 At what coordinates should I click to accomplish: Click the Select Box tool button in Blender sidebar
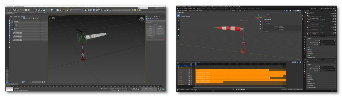click(x=265, y=17)
